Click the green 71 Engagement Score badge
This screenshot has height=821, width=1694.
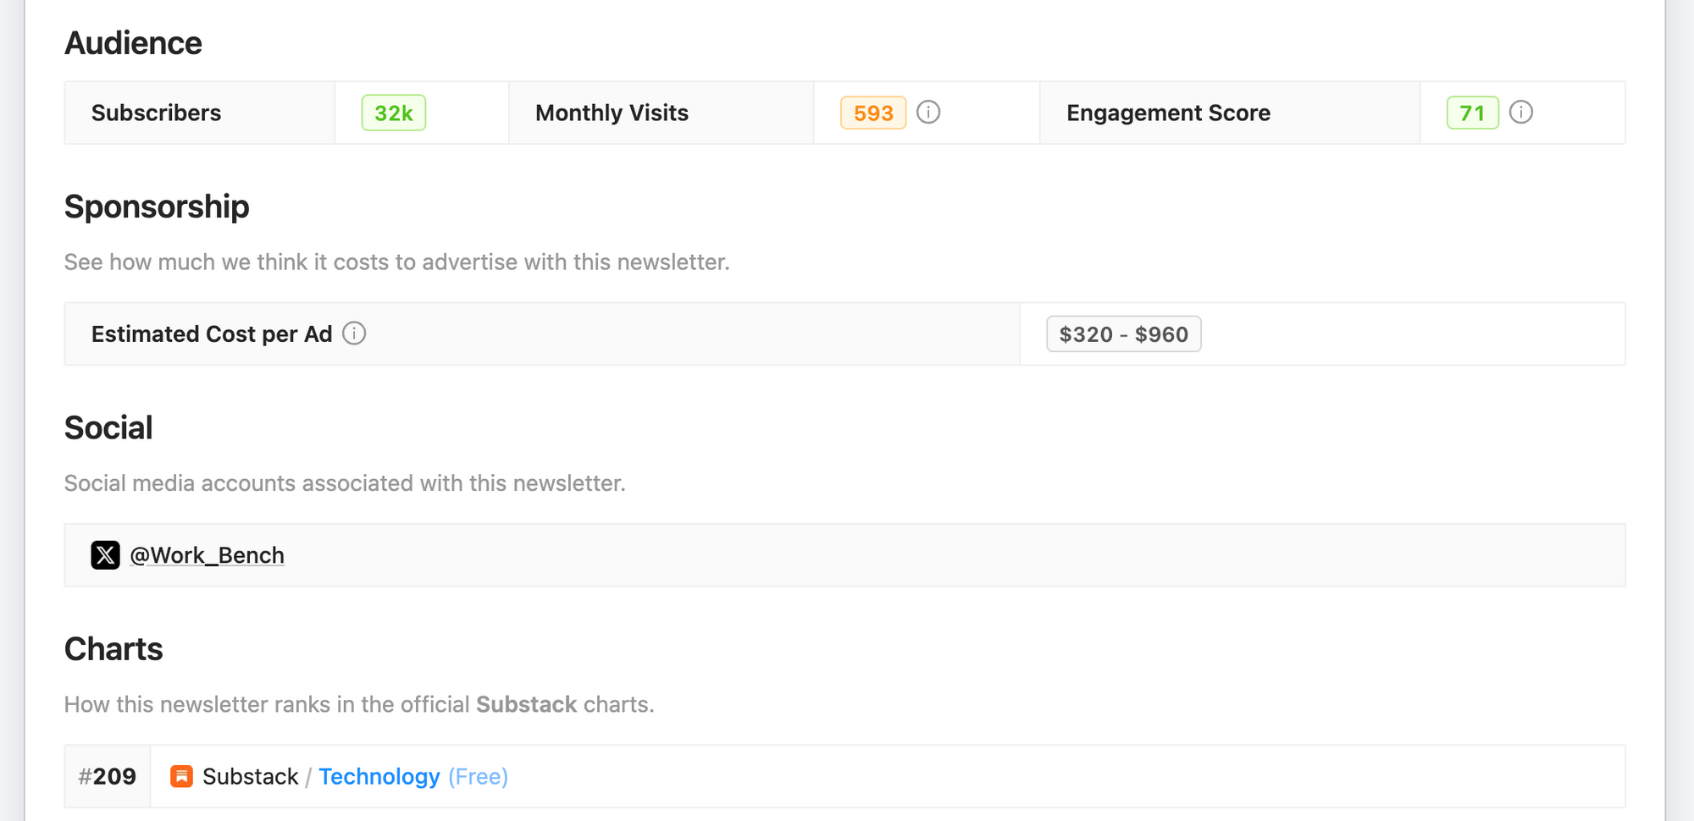(x=1472, y=112)
